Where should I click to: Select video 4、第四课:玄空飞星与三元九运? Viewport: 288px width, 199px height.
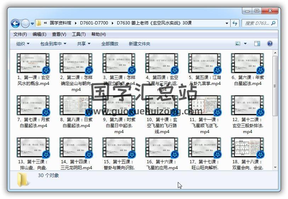(x=162, y=72)
